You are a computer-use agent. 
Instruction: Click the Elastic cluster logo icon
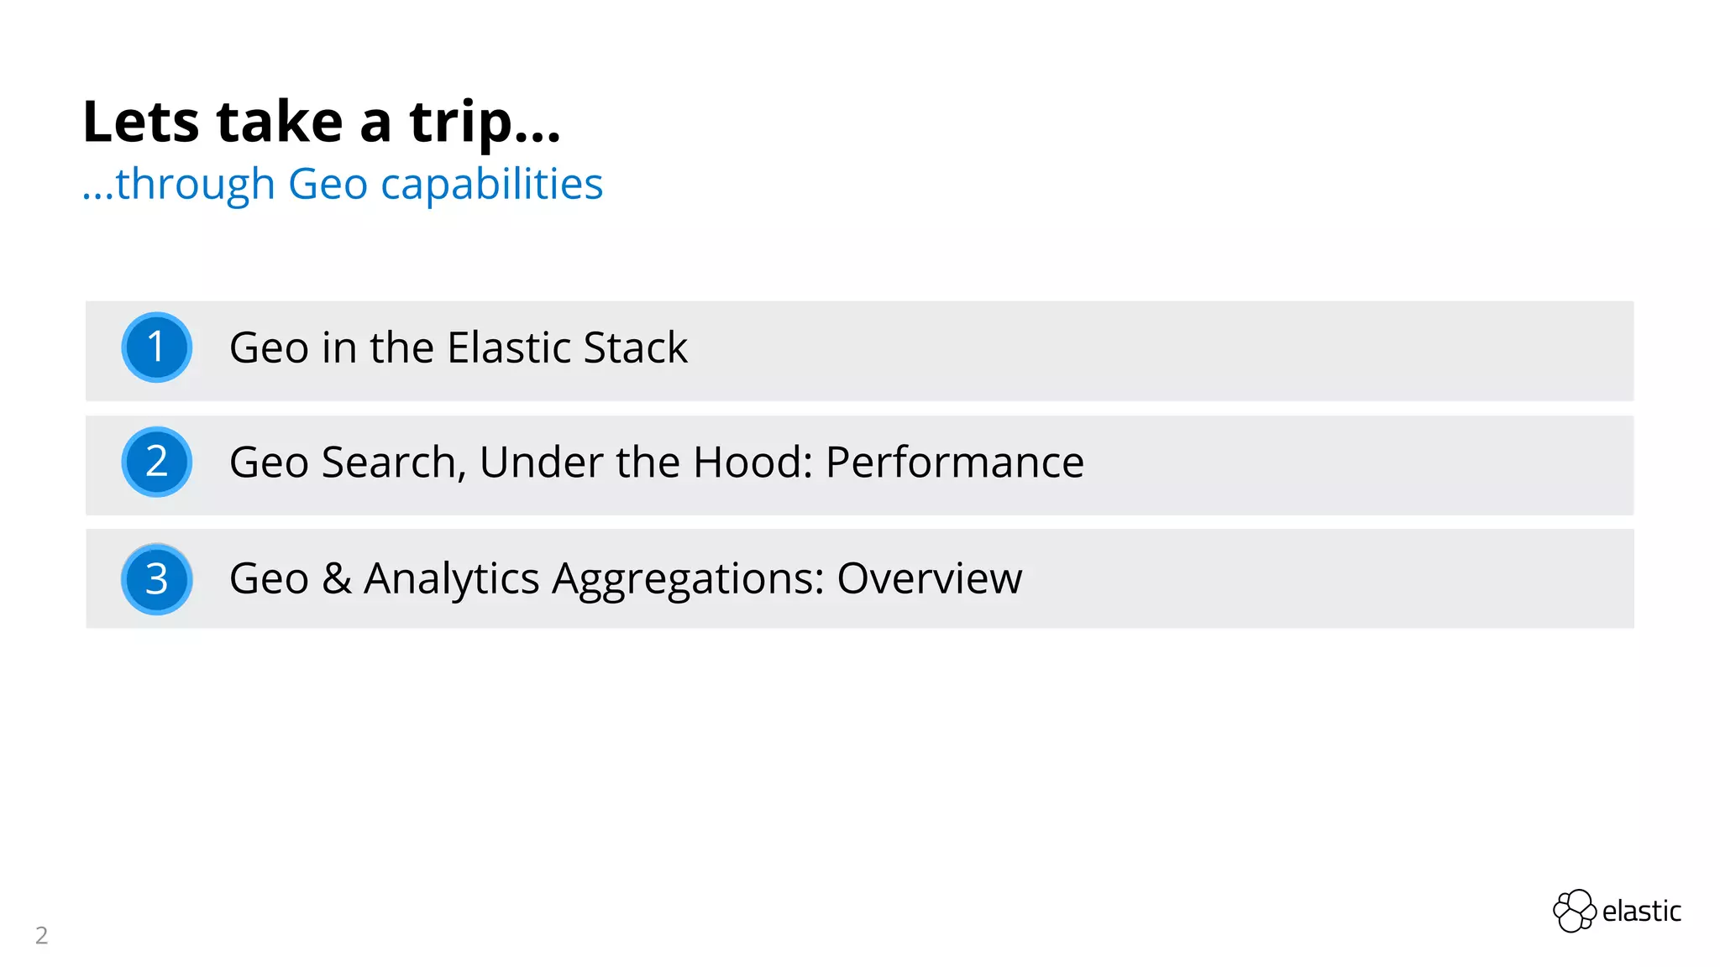click(1574, 911)
